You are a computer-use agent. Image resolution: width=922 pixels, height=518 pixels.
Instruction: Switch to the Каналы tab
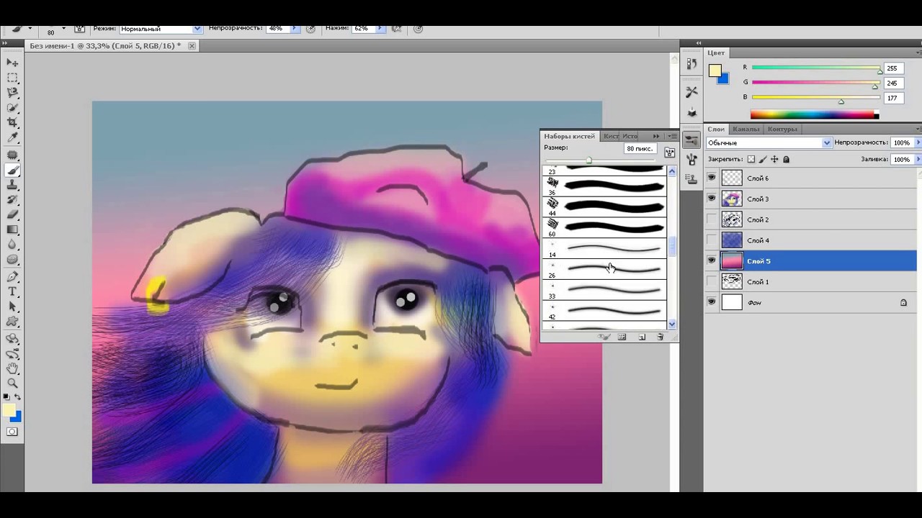click(x=746, y=129)
